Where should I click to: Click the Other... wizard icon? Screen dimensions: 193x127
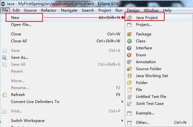[129, 123]
